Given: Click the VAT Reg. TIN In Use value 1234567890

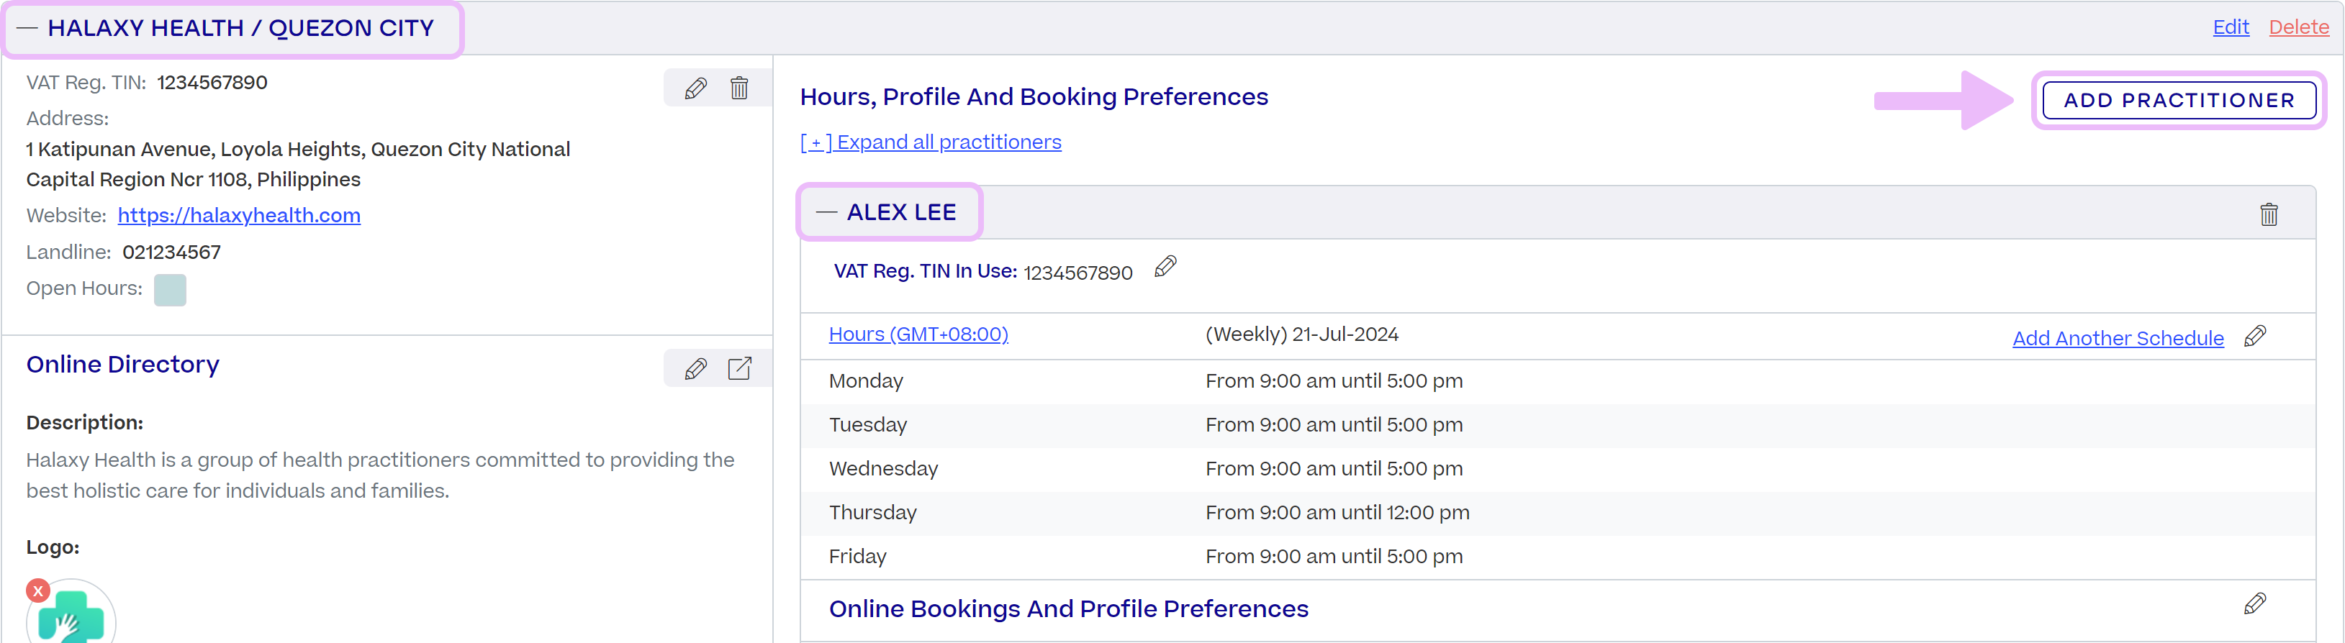Looking at the screenshot, I should 1077,273.
